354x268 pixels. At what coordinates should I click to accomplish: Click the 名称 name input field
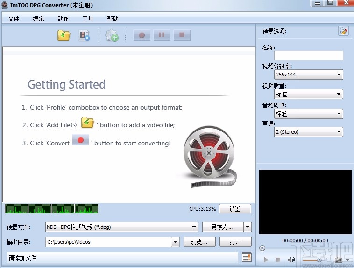[308, 55]
